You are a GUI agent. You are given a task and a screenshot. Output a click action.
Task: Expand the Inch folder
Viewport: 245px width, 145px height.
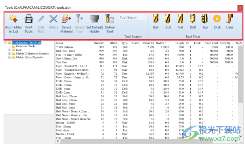10,50
